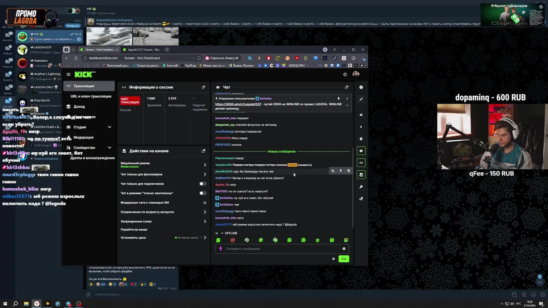Expand the Community sidebar section

click(x=109, y=148)
